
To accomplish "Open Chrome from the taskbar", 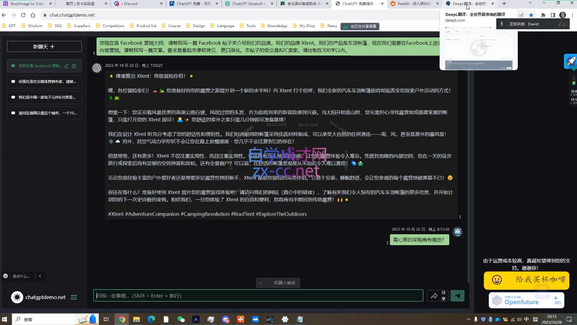I will [122, 319].
